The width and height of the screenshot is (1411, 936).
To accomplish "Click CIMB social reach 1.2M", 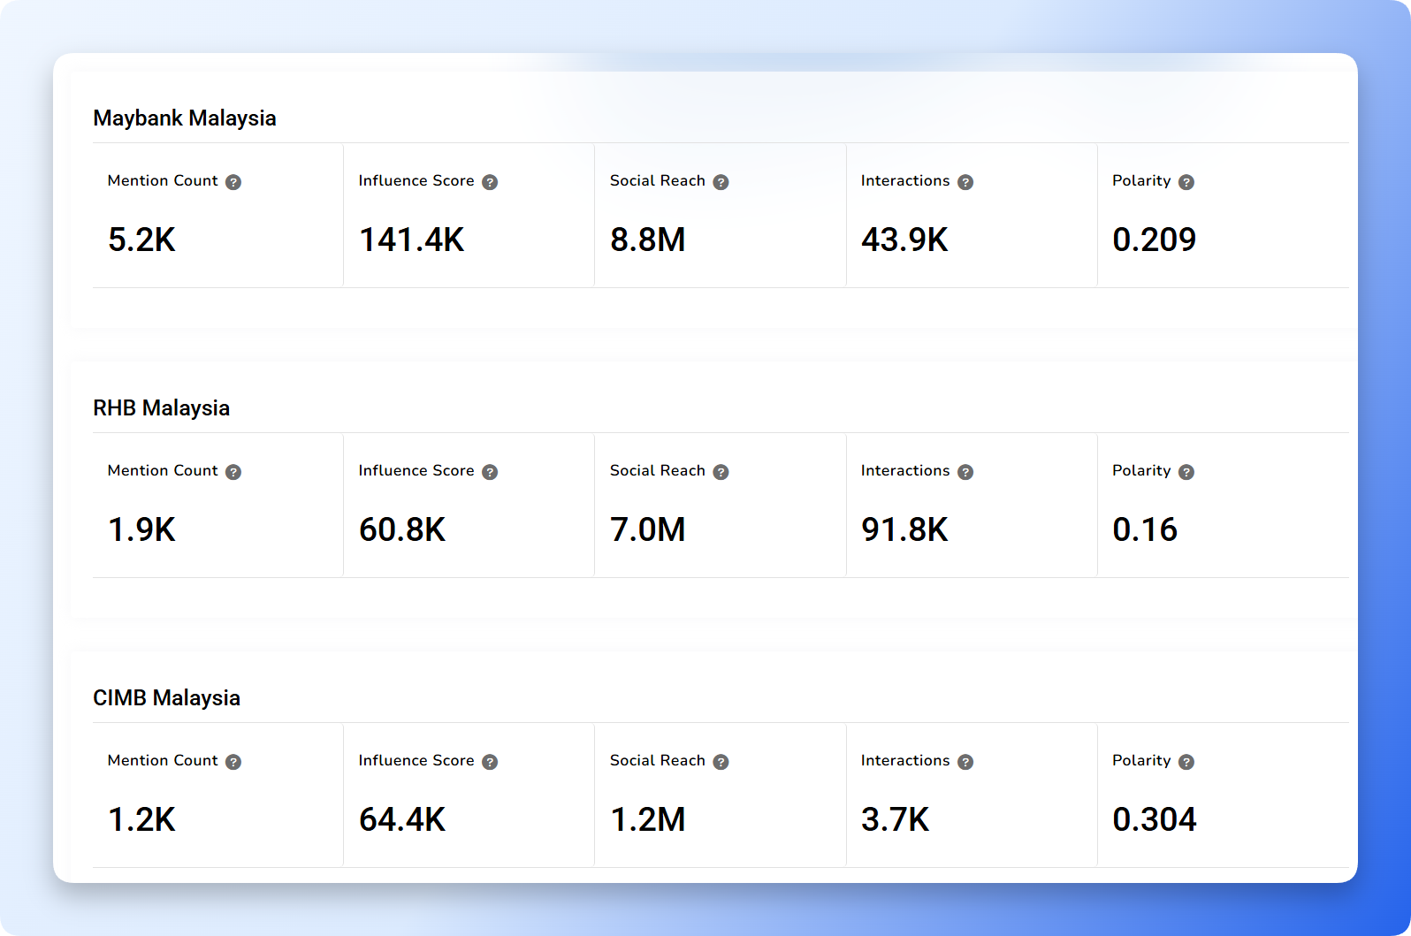I will pos(648,819).
